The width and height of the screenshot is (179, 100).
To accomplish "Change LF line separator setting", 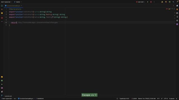I will coord(162,99).
